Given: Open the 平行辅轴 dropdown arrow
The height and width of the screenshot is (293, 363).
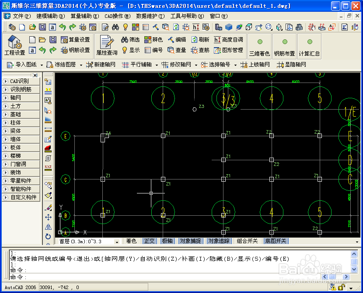Looking at the screenshot, I should (x=157, y=65).
